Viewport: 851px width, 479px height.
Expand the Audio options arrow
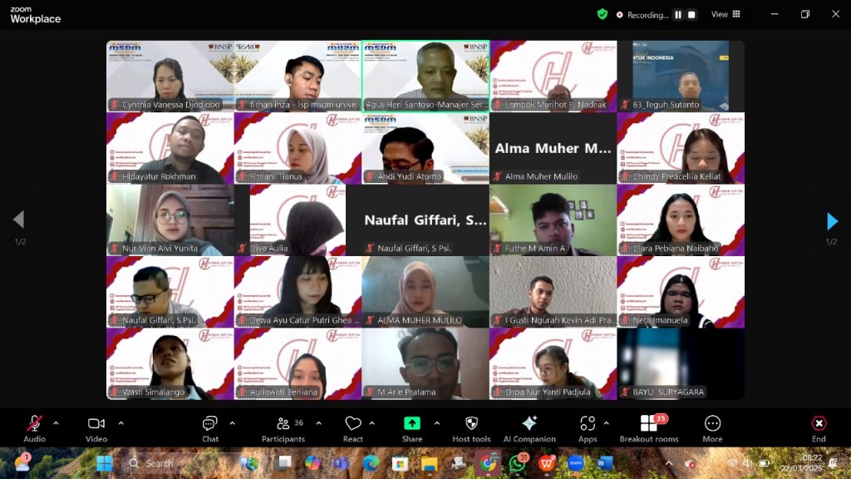56,423
